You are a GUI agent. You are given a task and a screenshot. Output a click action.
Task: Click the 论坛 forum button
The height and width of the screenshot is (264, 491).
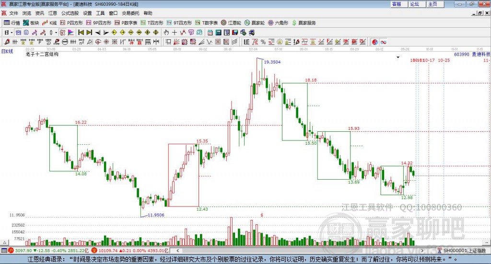click(417, 4)
